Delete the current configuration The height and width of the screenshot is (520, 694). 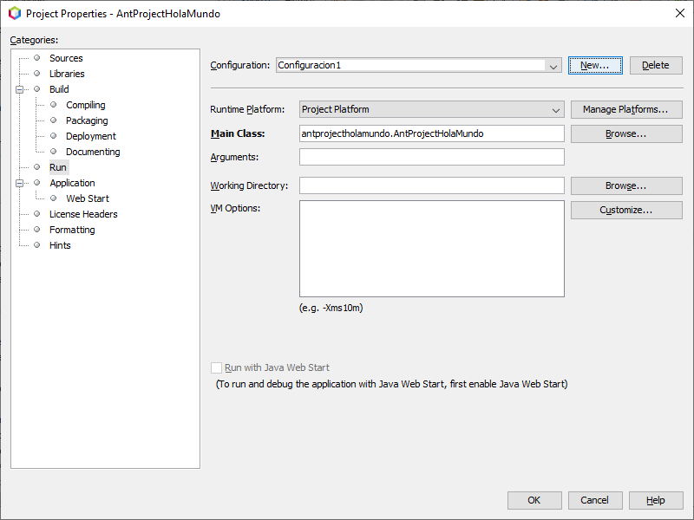[655, 65]
